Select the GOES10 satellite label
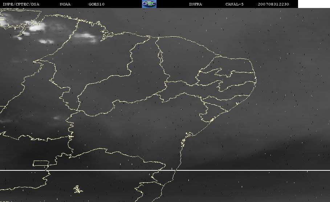 pos(97,4)
